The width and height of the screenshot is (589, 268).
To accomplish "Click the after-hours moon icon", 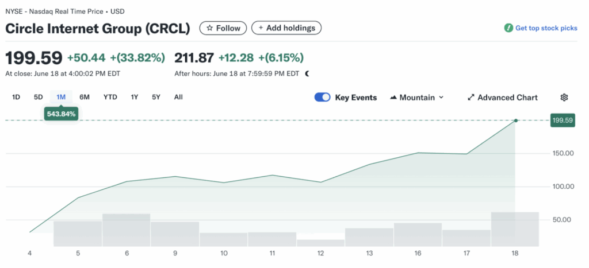I will tap(307, 73).
